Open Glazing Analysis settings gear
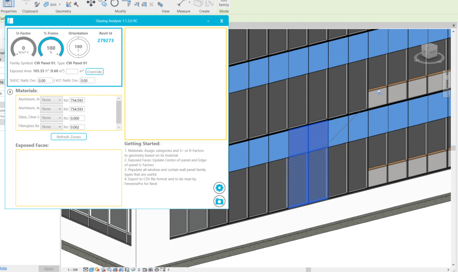The width and height of the screenshot is (458, 272). pyautogui.click(x=219, y=188)
